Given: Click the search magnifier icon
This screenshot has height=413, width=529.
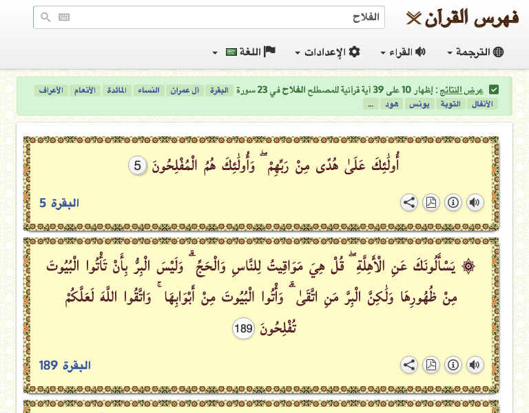Looking at the screenshot, I should coord(45,17).
